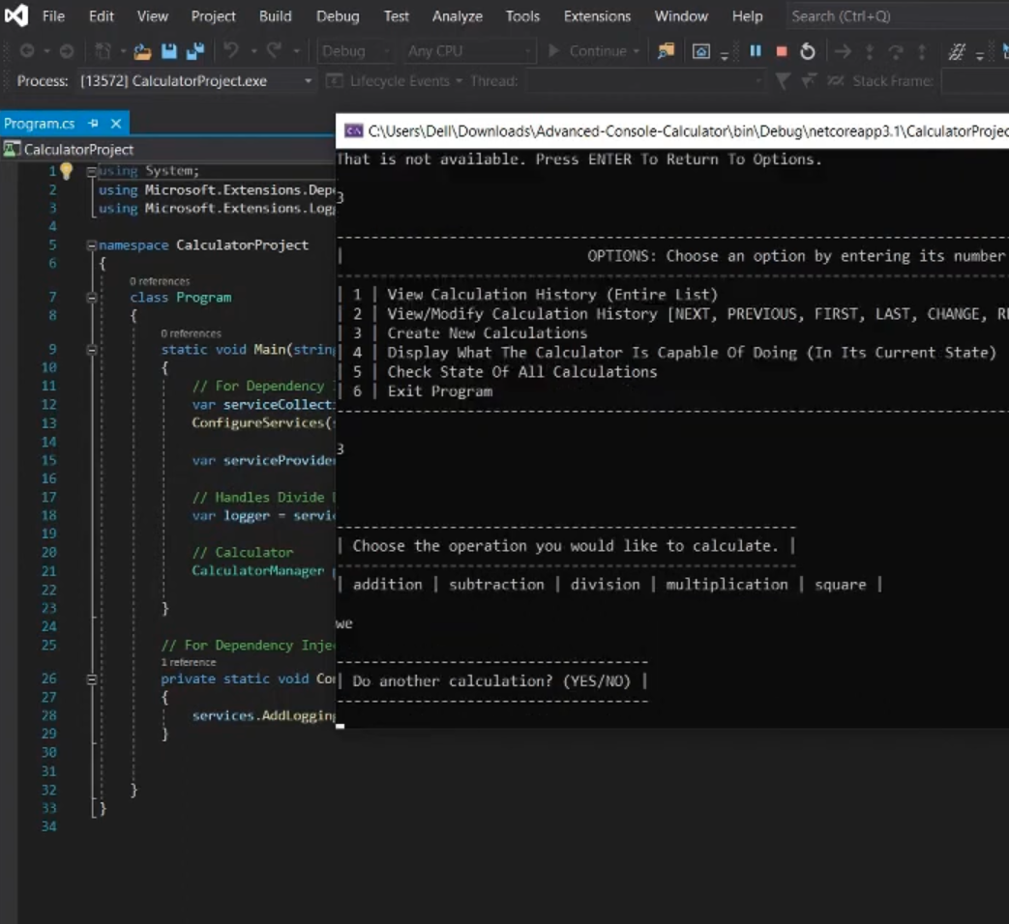Click the Visual Studio logo icon

coord(16,15)
